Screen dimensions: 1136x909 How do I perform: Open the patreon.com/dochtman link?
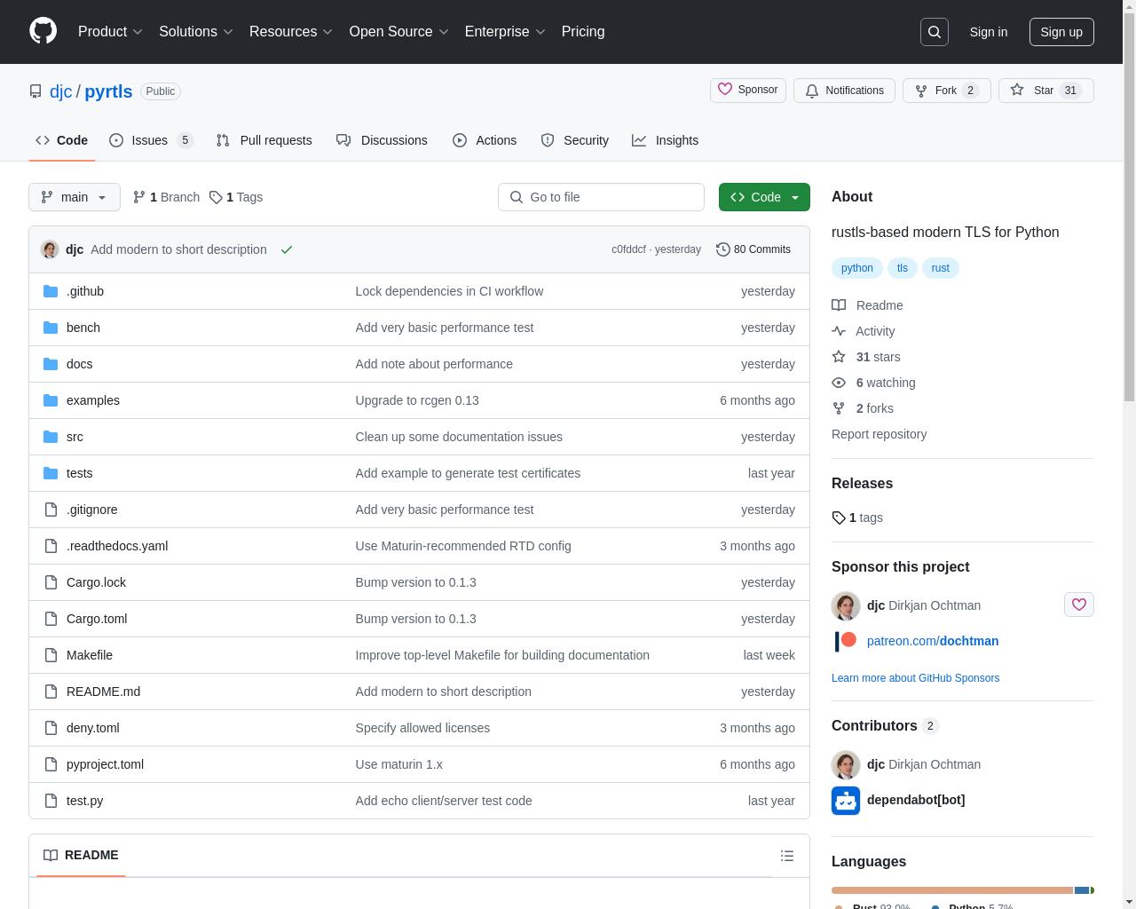click(933, 641)
